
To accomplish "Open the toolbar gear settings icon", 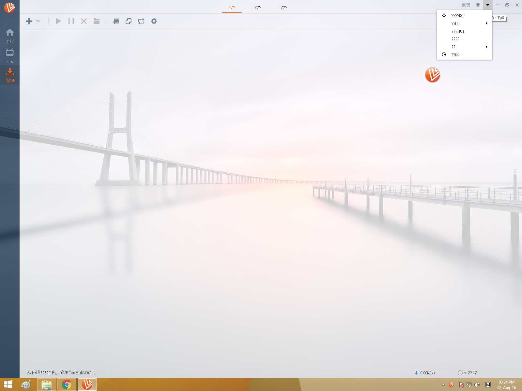I will [154, 21].
